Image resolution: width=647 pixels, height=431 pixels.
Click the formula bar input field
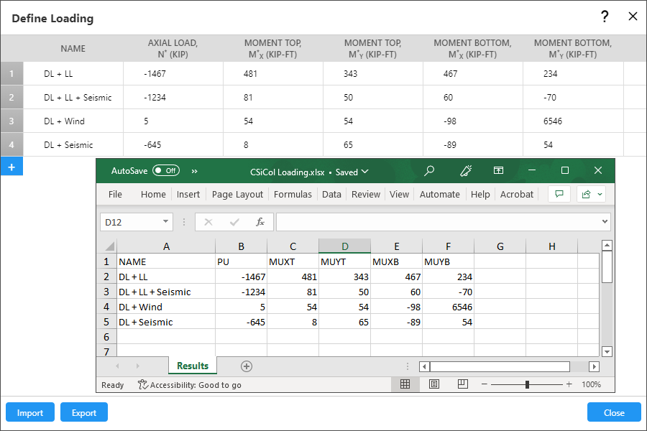[437, 222]
